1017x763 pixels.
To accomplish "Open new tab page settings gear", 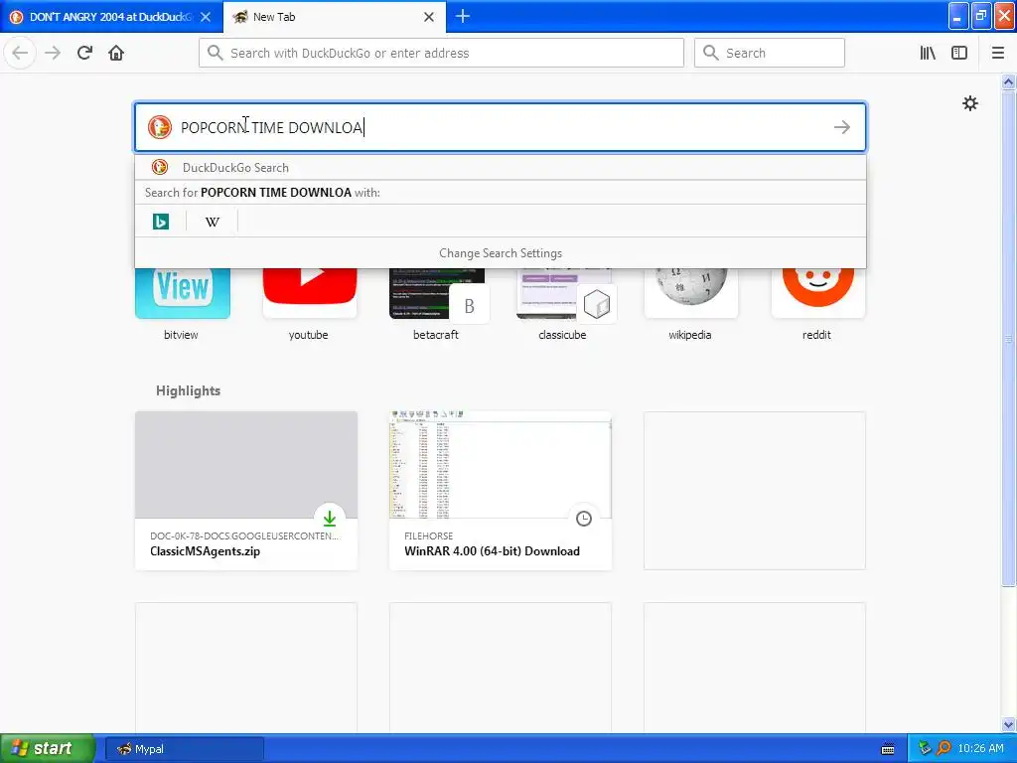I will point(969,103).
